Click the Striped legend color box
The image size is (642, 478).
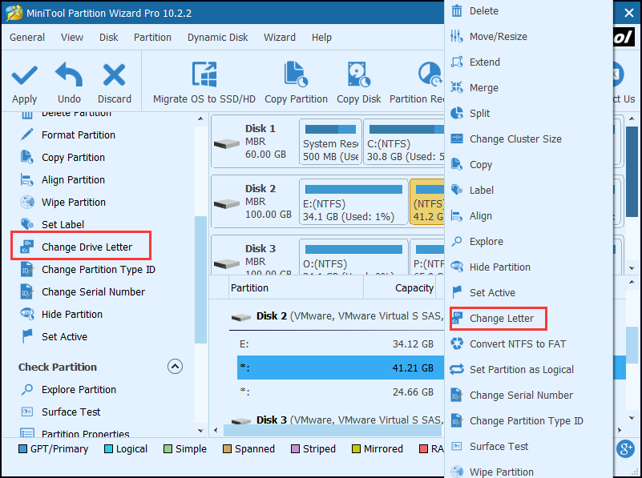295,449
